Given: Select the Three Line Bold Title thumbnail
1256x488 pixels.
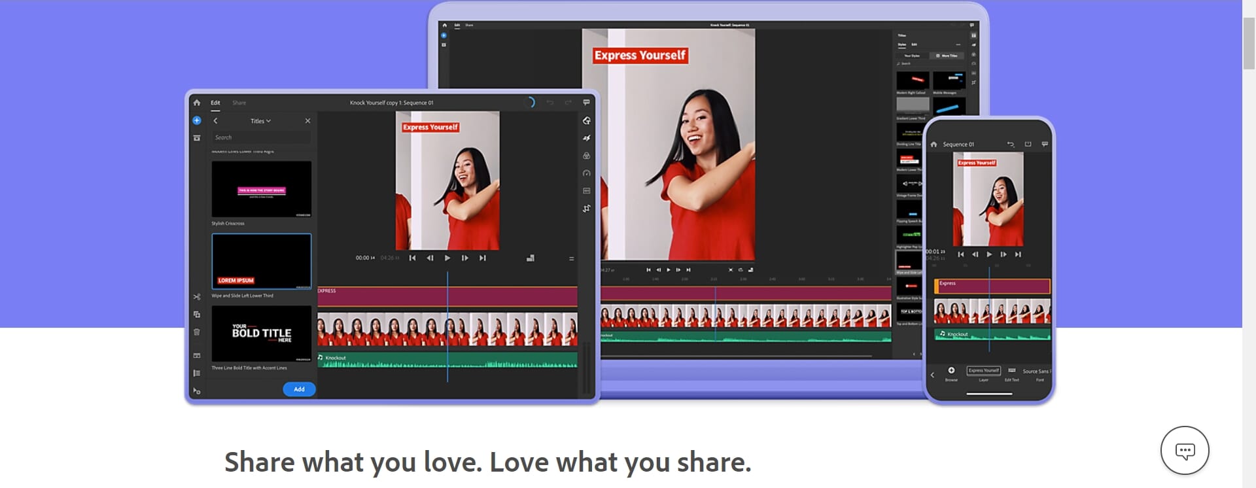Looking at the screenshot, I should tap(261, 334).
